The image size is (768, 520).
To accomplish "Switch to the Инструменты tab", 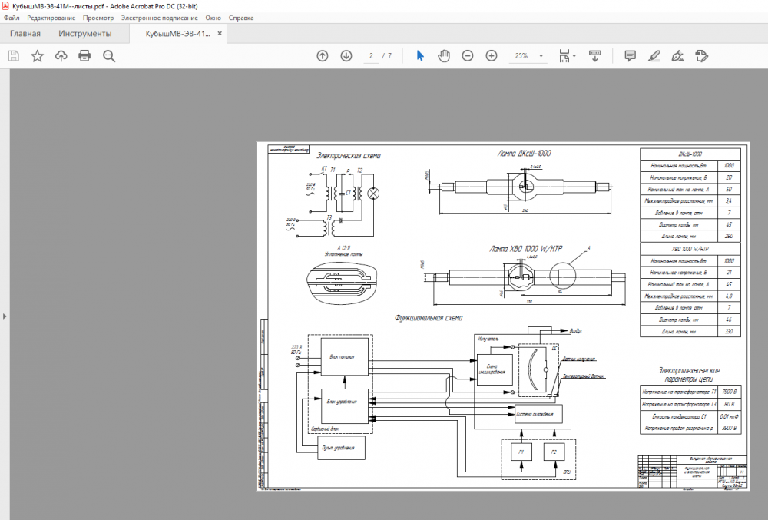I will click(x=84, y=34).
